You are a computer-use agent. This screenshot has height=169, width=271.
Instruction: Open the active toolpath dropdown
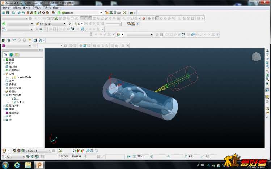32,23
